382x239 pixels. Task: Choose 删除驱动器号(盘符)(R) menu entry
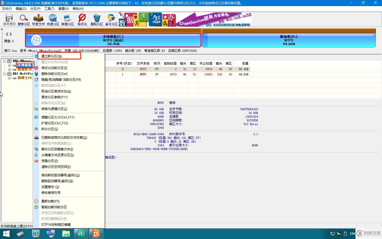(x=69, y=181)
